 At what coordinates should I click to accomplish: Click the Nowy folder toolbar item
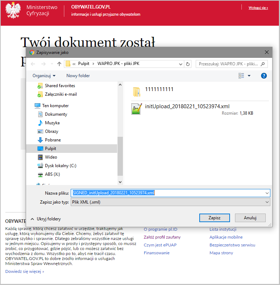78,76
